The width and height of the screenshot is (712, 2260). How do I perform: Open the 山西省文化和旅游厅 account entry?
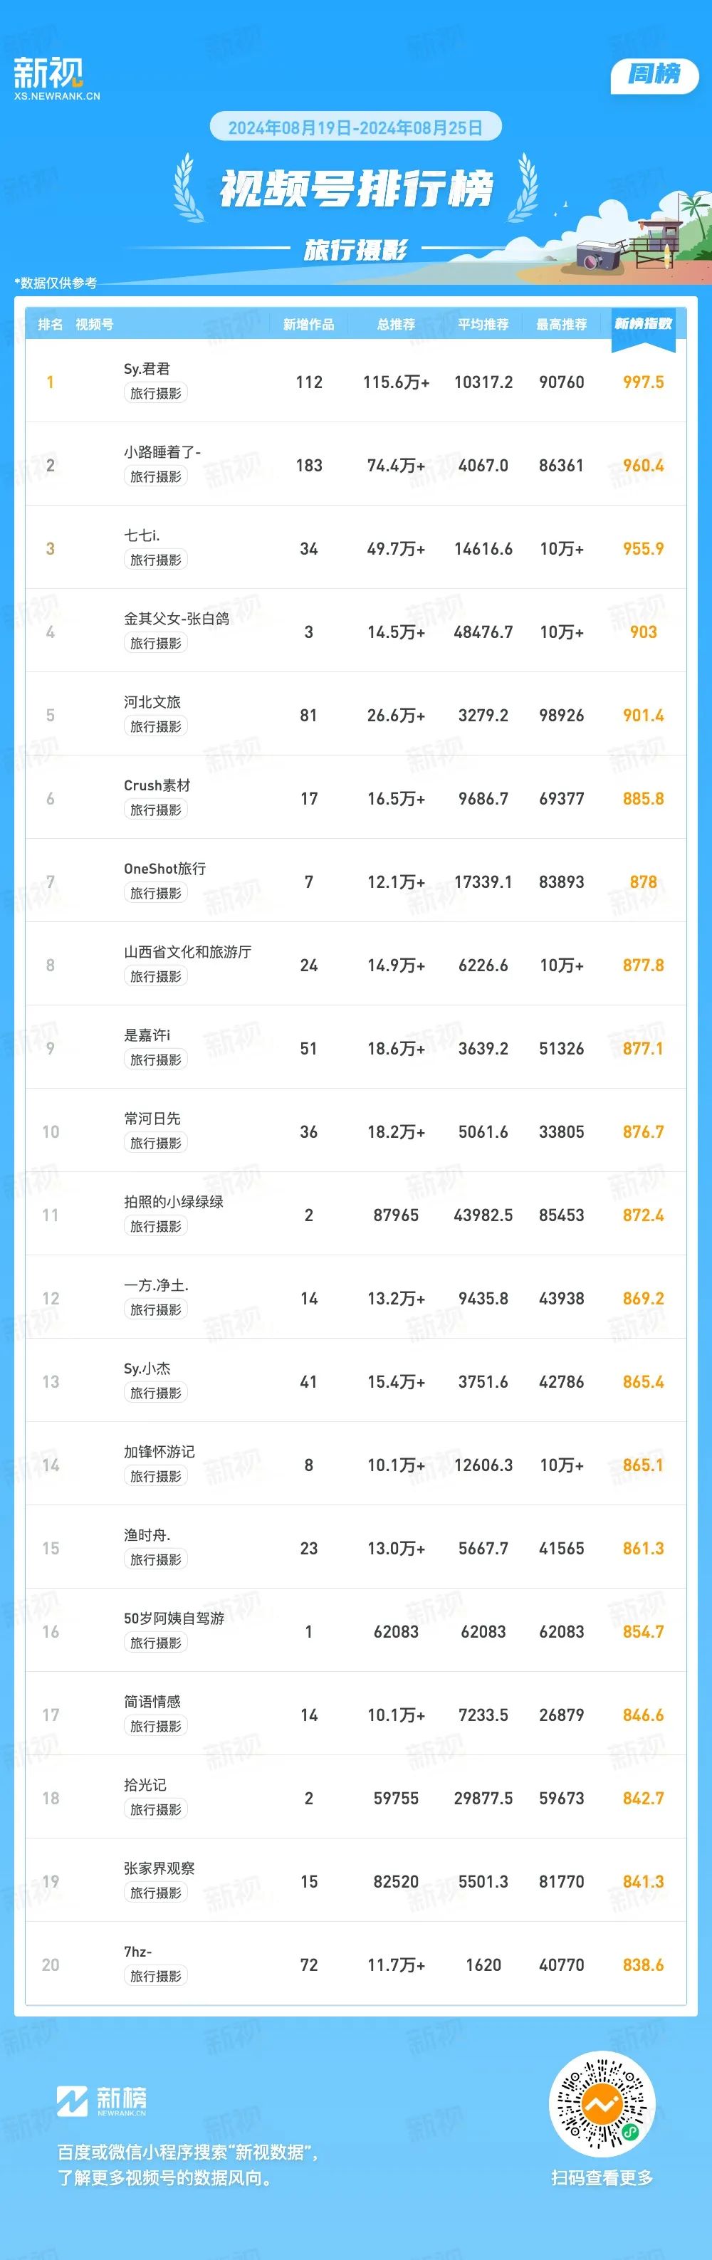click(x=187, y=952)
